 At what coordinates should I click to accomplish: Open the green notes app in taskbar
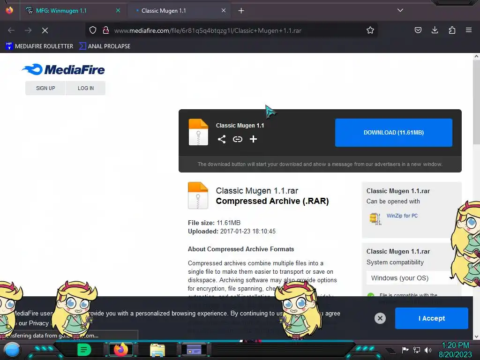pyautogui.click(x=84, y=350)
